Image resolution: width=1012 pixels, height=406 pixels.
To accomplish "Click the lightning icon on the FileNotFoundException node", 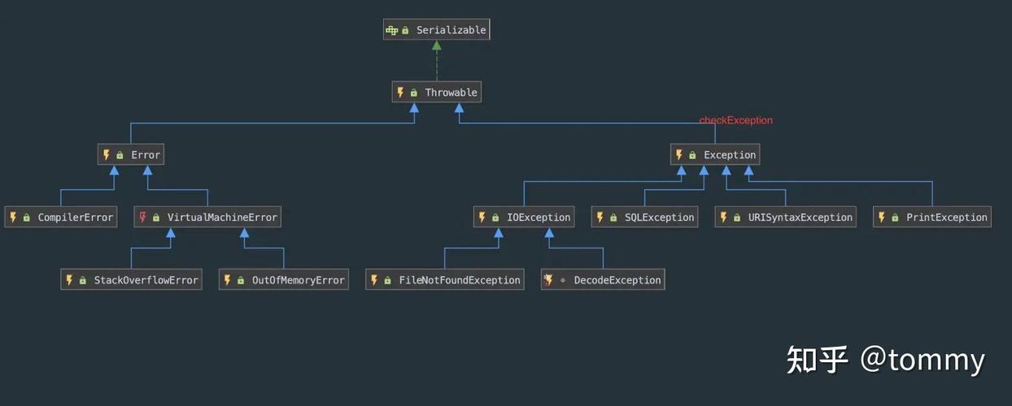I will pos(374,280).
